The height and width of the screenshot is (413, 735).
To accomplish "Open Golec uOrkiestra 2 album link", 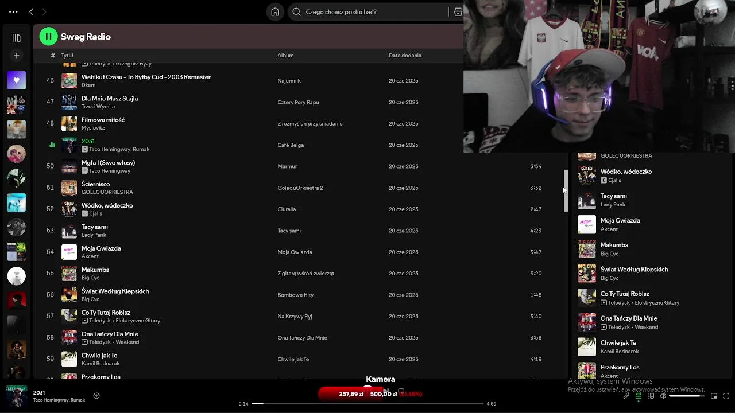I will pos(300,188).
